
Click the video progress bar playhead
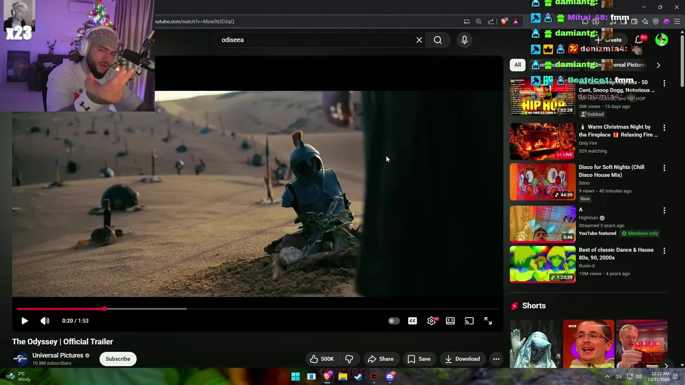(x=104, y=309)
